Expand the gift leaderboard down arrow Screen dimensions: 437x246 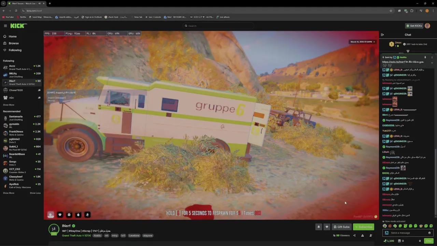tap(408, 51)
